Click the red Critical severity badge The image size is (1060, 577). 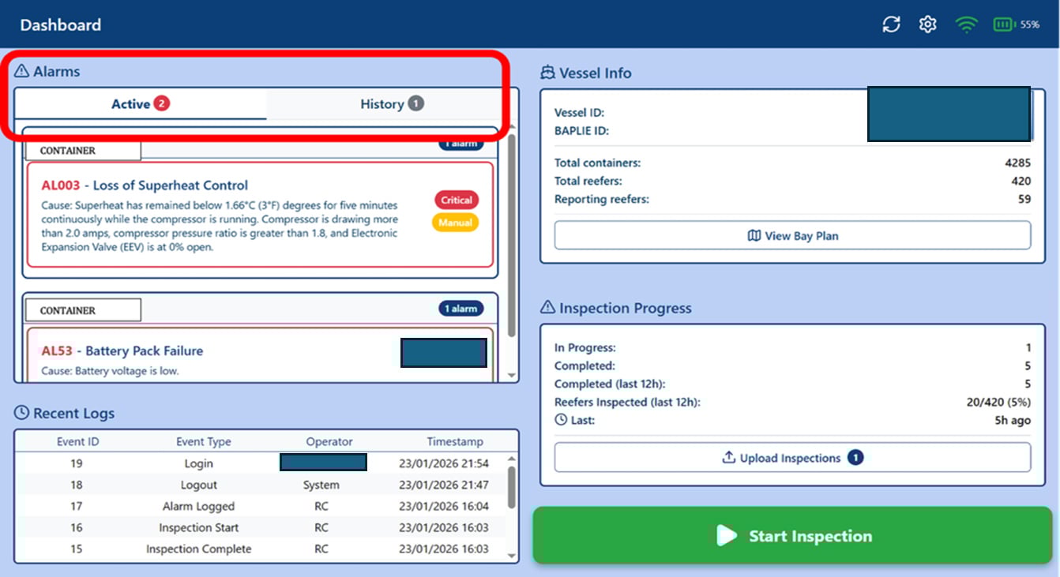tap(457, 200)
